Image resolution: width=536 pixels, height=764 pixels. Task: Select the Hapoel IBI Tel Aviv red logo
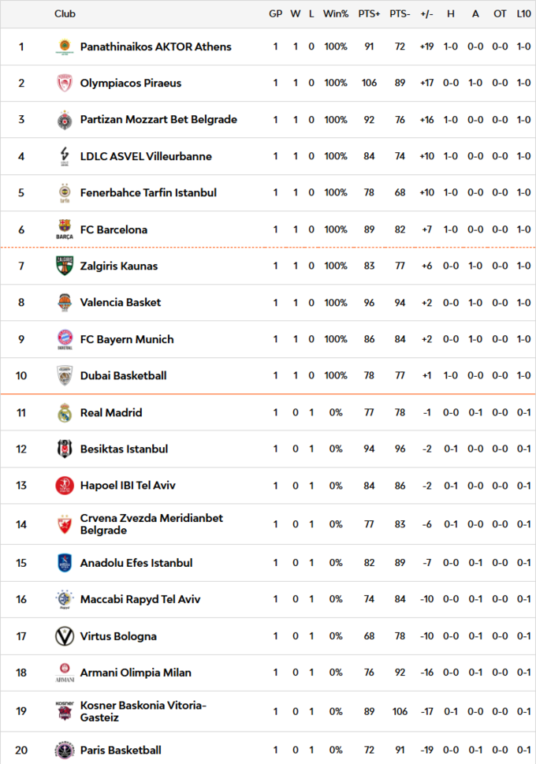65,486
